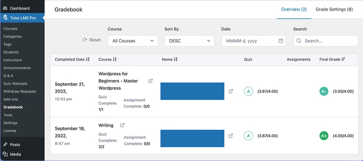Image resolution: width=363 pixels, height=161 pixels.
Task: Open the Dashboard menu label
Action: coord(20,8)
